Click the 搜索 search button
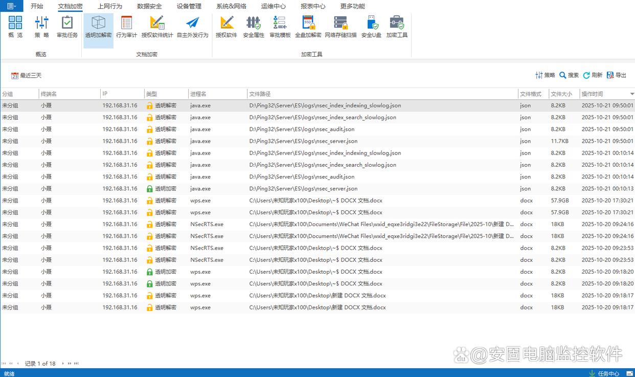This screenshot has height=377, width=635. (569, 75)
